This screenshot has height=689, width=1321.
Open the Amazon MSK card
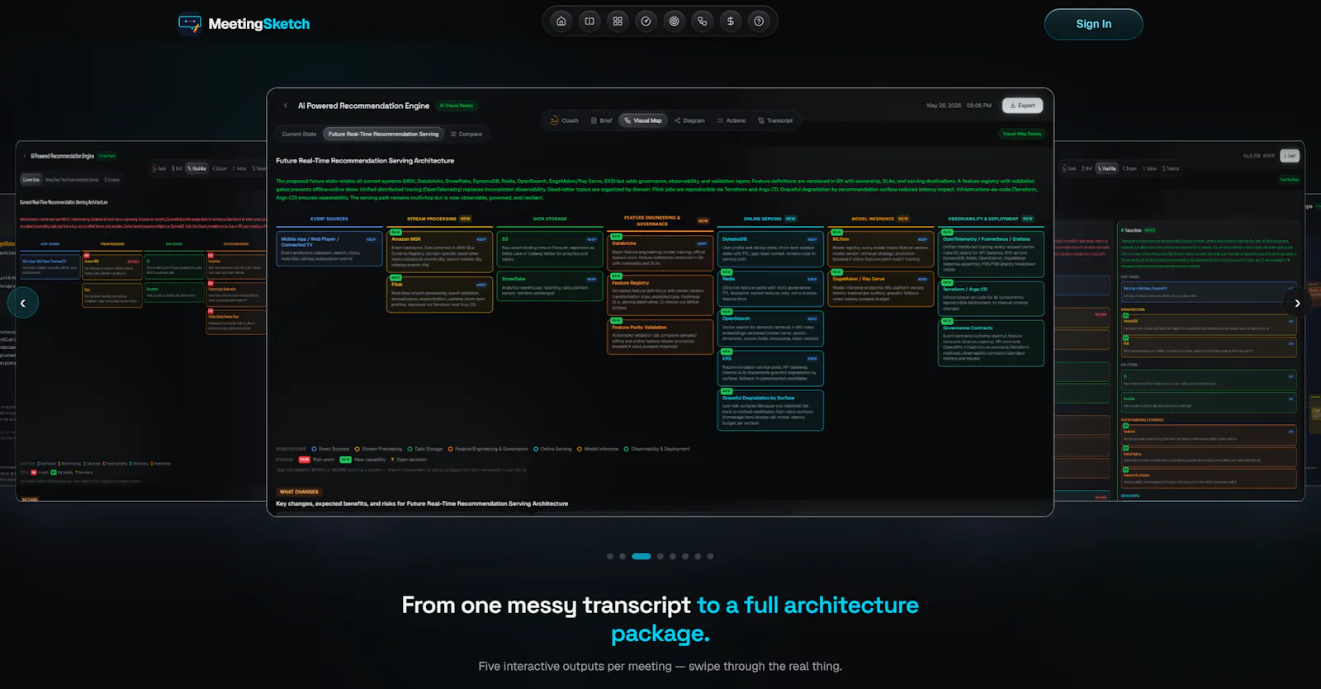[439, 251]
